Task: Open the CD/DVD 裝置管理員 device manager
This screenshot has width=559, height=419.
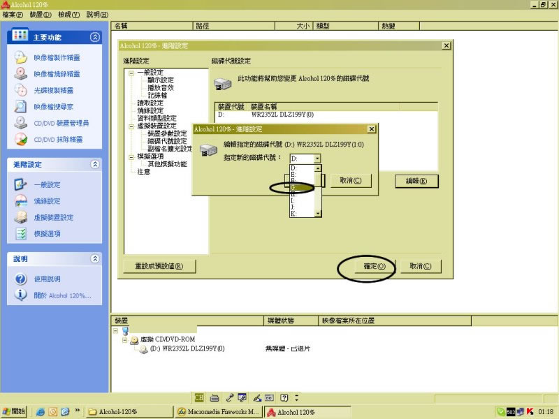Action: click(x=61, y=123)
